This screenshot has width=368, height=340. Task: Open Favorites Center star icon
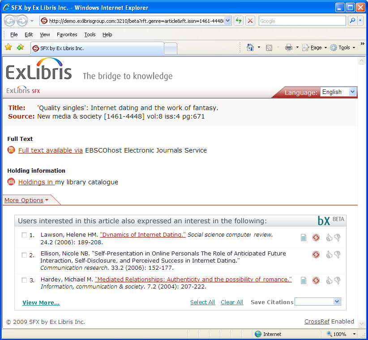[8, 47]
